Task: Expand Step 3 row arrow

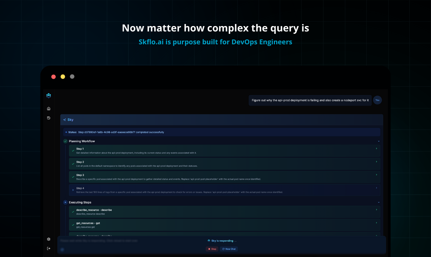Action: tap(376, 175)
